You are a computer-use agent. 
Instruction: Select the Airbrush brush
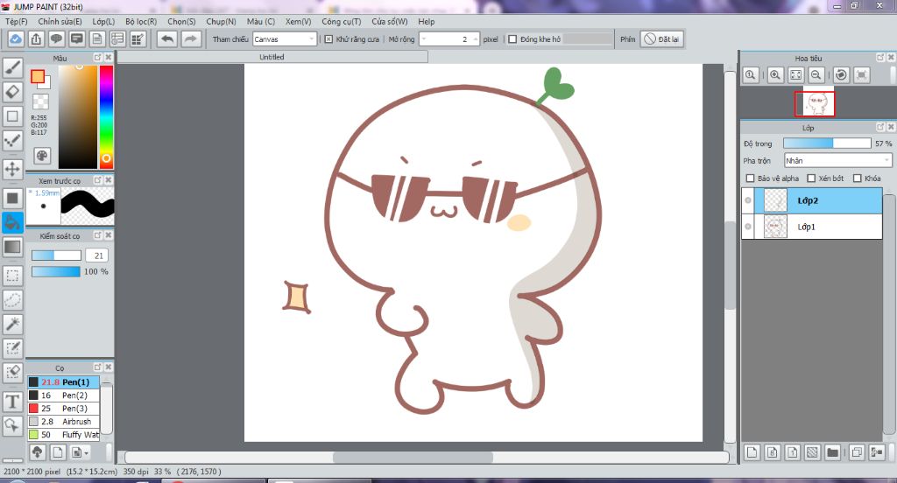click(63, 422)
